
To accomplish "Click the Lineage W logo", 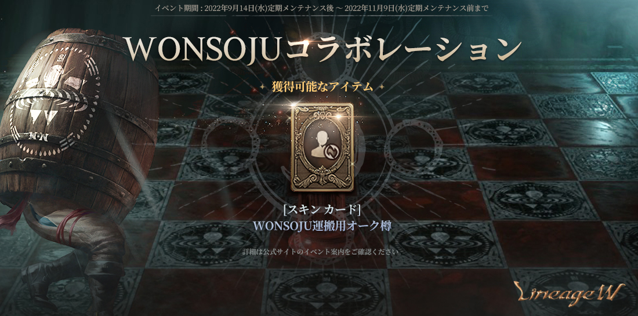I will pyautogui.click(x=569, y=292).
